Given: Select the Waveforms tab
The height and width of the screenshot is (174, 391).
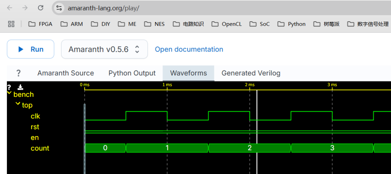Looking at the screenshot, I should click(189, 73).
